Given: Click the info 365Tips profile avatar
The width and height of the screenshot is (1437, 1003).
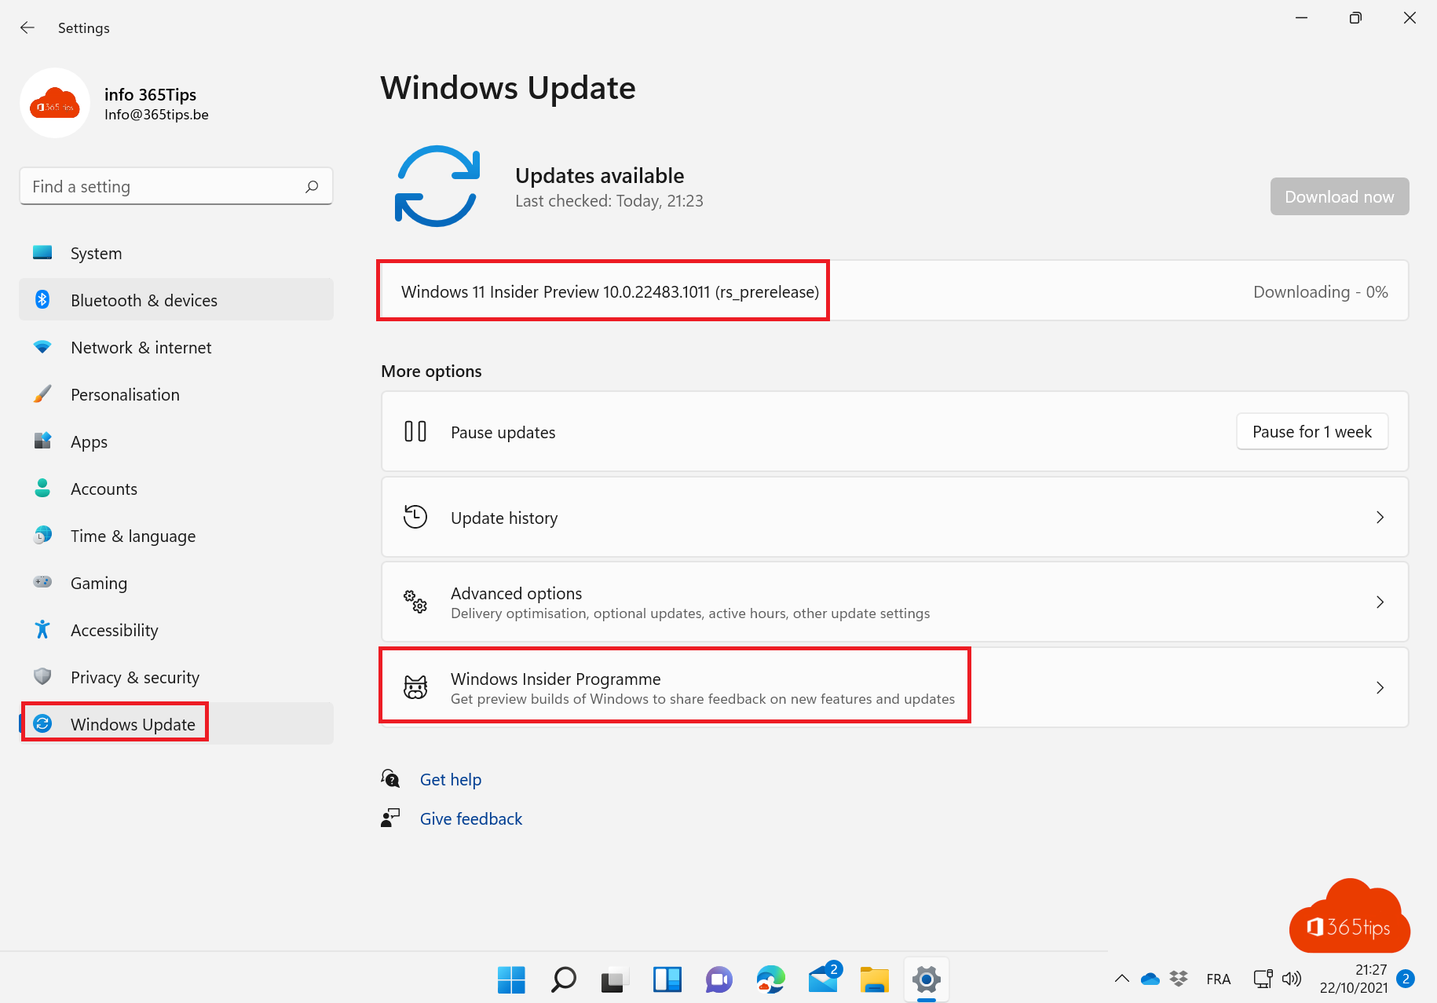Looking at the screenshot, I should point(55,103).
